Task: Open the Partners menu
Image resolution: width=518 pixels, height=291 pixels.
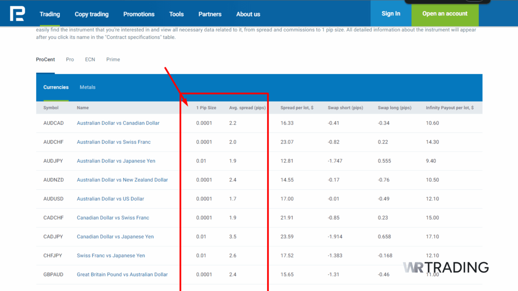Action: [210, 14]
